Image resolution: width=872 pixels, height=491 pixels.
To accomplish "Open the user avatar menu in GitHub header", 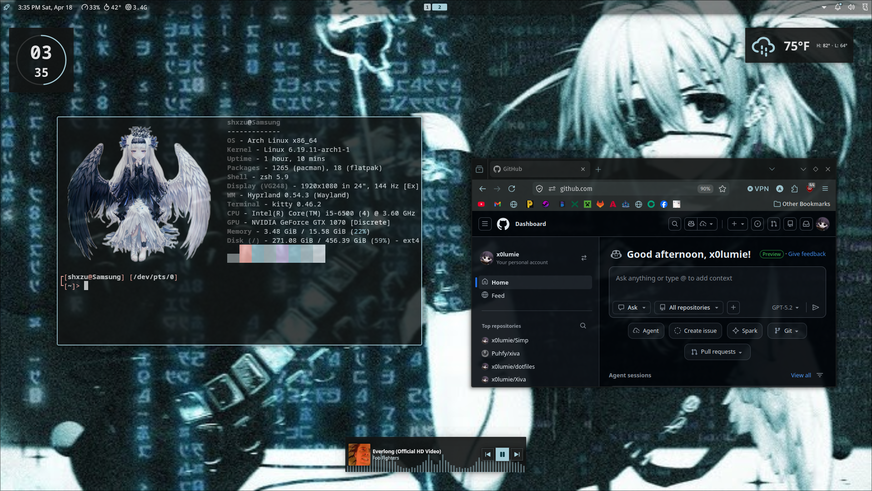I will pyautogui.click(x=822, y=224).
